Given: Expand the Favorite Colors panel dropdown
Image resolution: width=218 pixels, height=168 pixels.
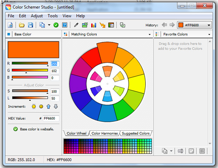Looking at the screenshot, I should [209, 34].
